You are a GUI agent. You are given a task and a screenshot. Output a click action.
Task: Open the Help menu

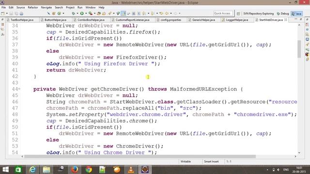tap(101, 7)
